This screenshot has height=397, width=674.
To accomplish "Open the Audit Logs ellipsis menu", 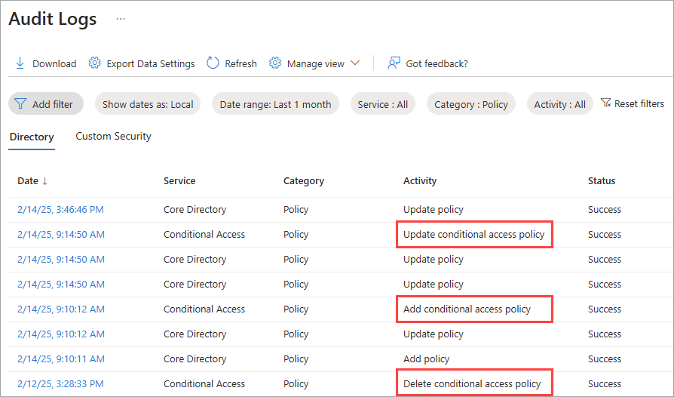I will (x=121, y=20).
